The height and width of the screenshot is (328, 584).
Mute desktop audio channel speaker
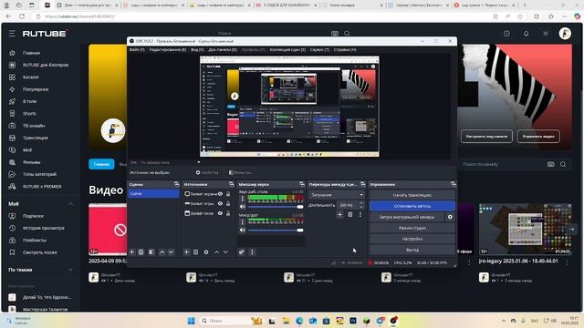click(x=243, y=207)
